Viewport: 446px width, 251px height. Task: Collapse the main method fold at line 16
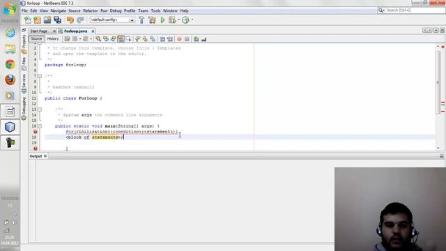tap(40, 126)
